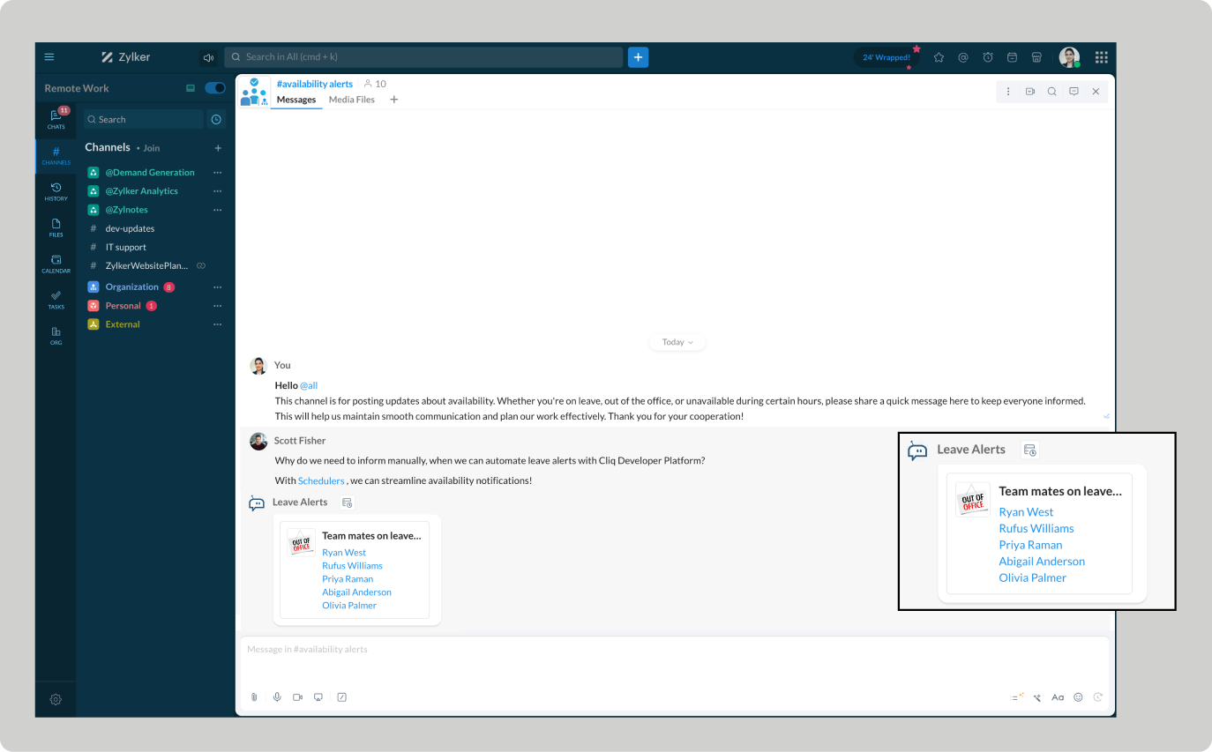Open the hamburger menu beside the Zylker logo
The height and width of the screenshot is (752, 1212).
click(49, 57)
